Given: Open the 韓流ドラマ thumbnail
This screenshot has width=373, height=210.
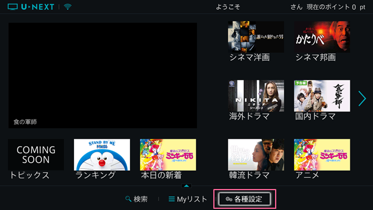Looking at the screenshot, I should (x=256, y=155).
